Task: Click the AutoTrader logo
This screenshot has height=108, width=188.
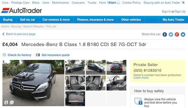Action: click(22, 10)
